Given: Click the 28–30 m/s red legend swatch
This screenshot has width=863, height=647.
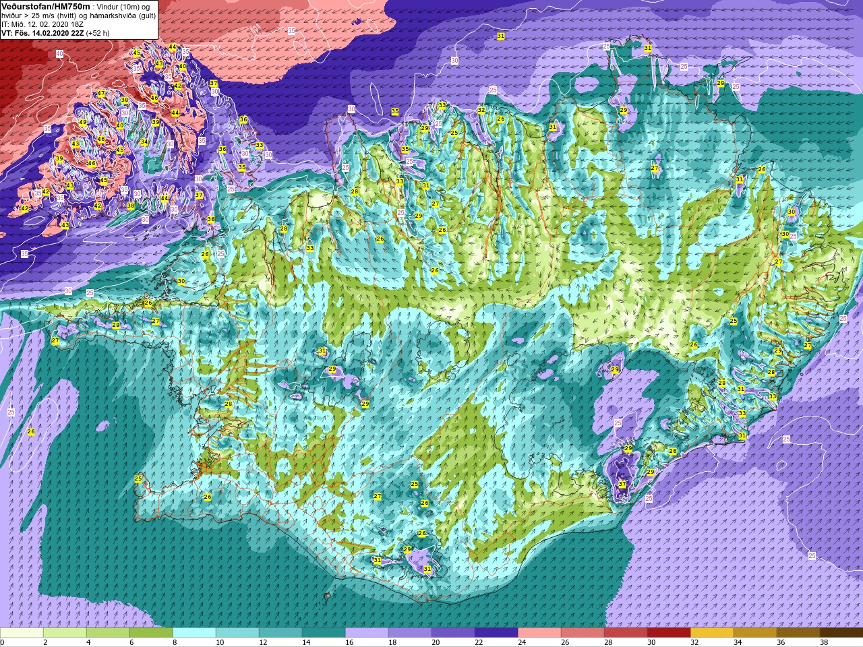Looking at the screenshot, I should point(626,633).
